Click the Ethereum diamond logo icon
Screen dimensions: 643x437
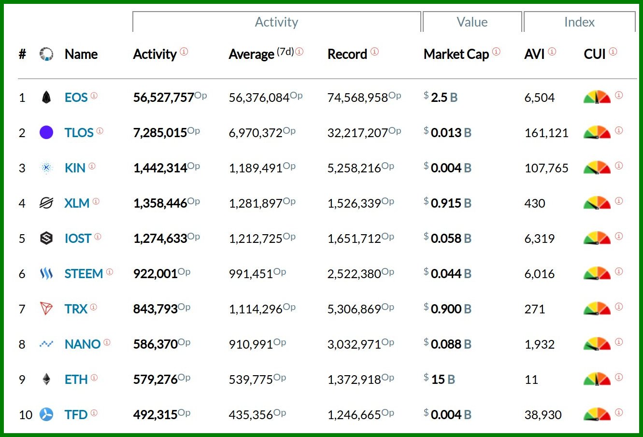[x=46, y=379]
